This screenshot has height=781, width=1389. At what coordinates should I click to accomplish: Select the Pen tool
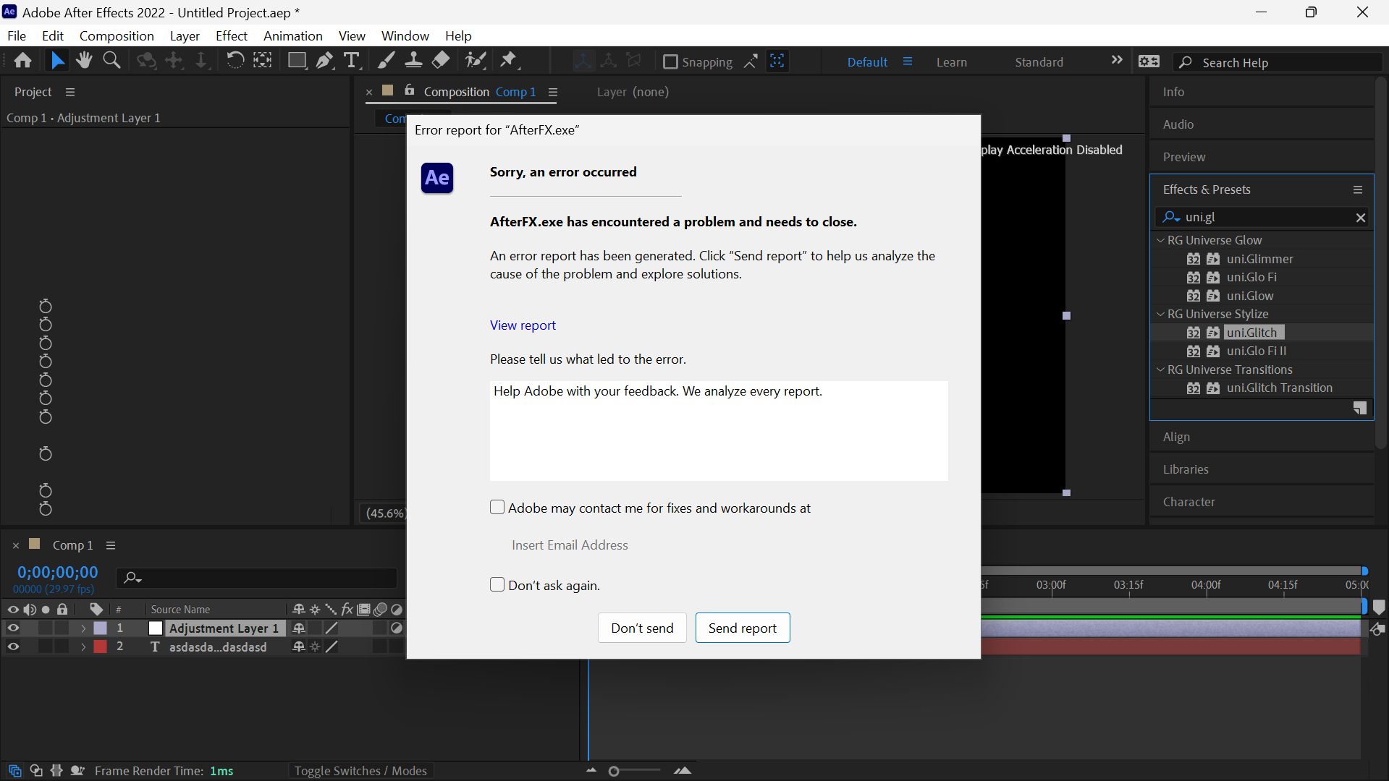324,61
